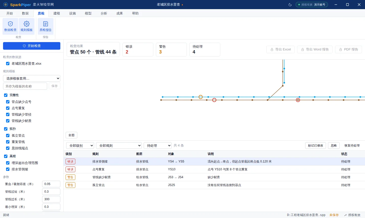Click 另存为模板的名称 input field
This screenshot has height=218, width=365.
25,86
